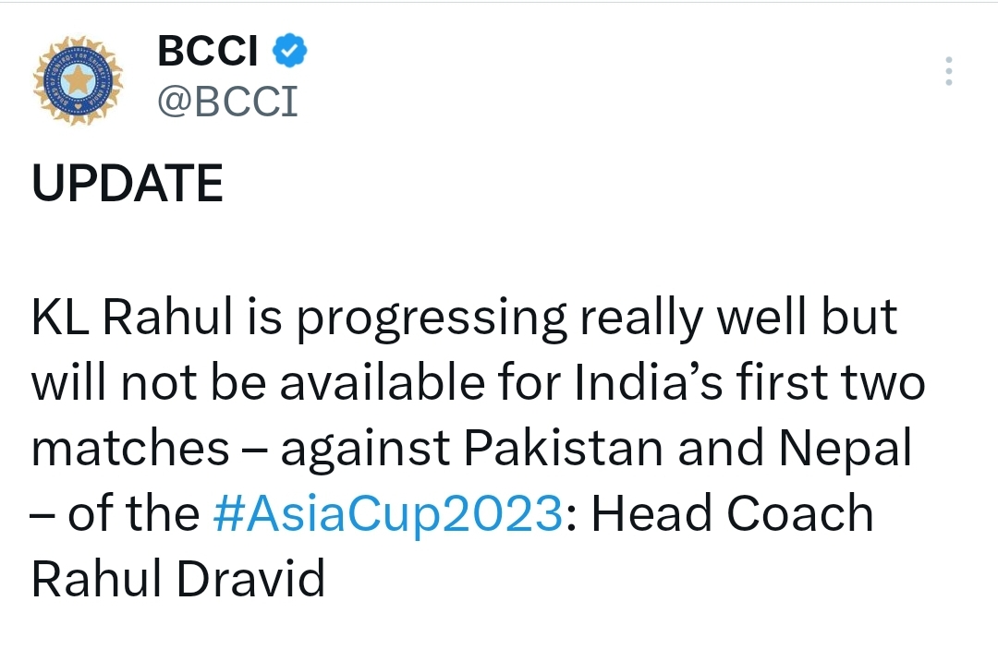
Task: Click the word matches in tweet
Action: click(x=130, y=448)
